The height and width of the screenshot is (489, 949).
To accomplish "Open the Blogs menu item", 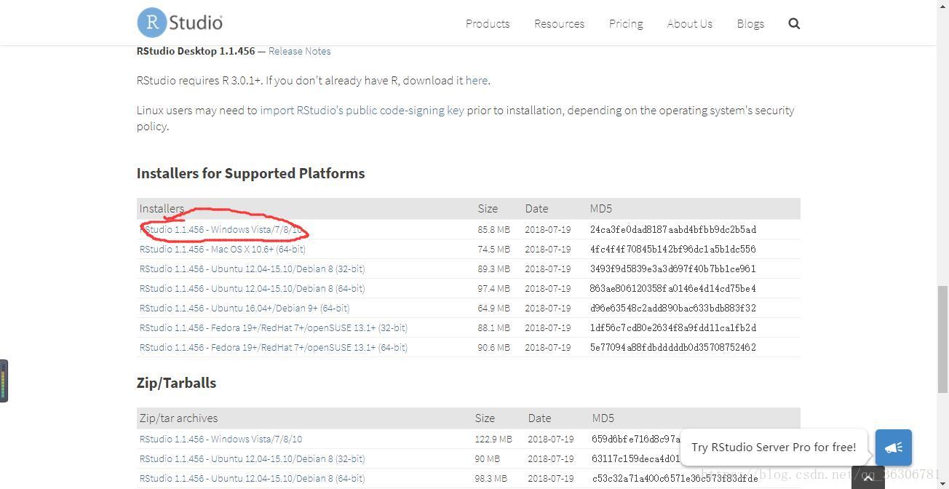I will 750,23.
